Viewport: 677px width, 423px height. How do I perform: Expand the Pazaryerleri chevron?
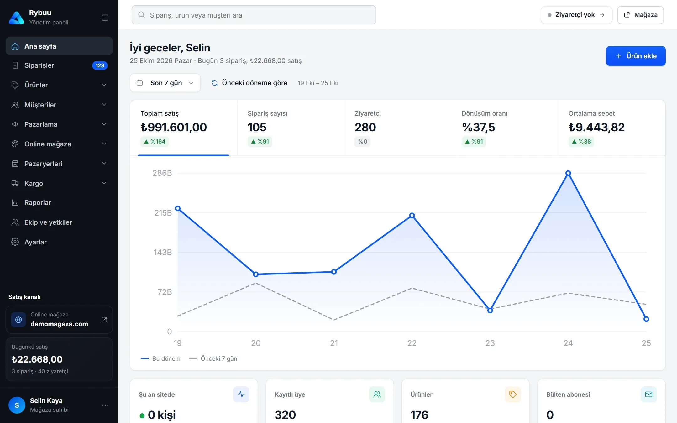[x=104, y=164]
